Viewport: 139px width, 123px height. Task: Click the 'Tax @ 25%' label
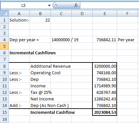pos(41,92)
